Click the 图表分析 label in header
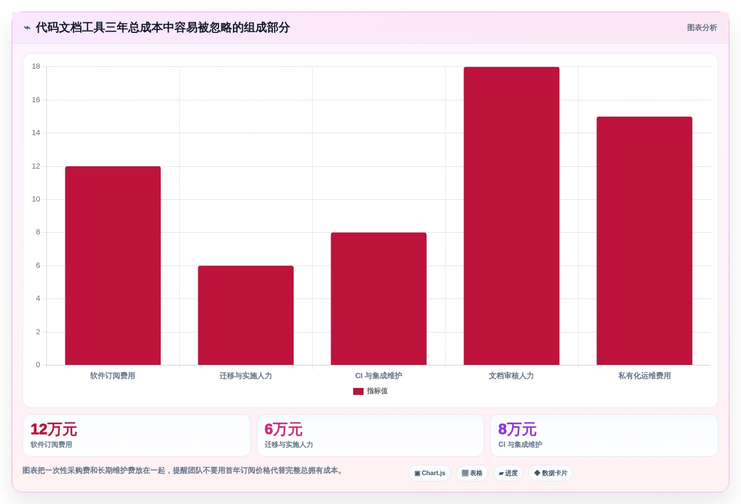The height and width of the screenshot is (504, 741). [702, 28]
